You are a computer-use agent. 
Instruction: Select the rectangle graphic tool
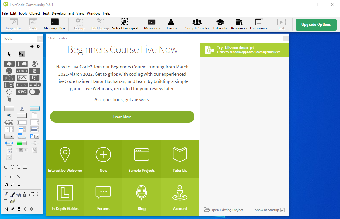pyautogui.click(x=25, y=167)
